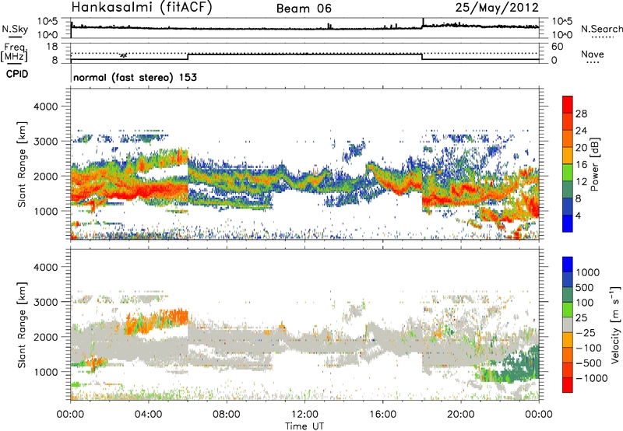Click the 'Velocity [m s-1]' color bar label
Image resolution: width=623 pixels, height=431 pixels.
615,324
